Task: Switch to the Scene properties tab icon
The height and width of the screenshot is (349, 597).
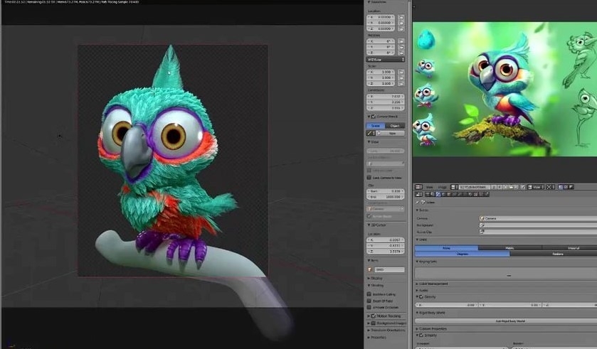Action: [x=438, y=194]
